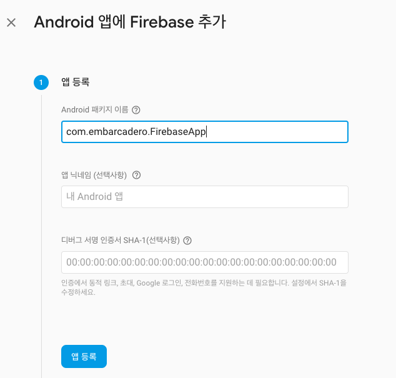Viewport: 396px width, 378px height.
Task: Click 수정하세요 at the end of the helper text
Action: (78, 292)
